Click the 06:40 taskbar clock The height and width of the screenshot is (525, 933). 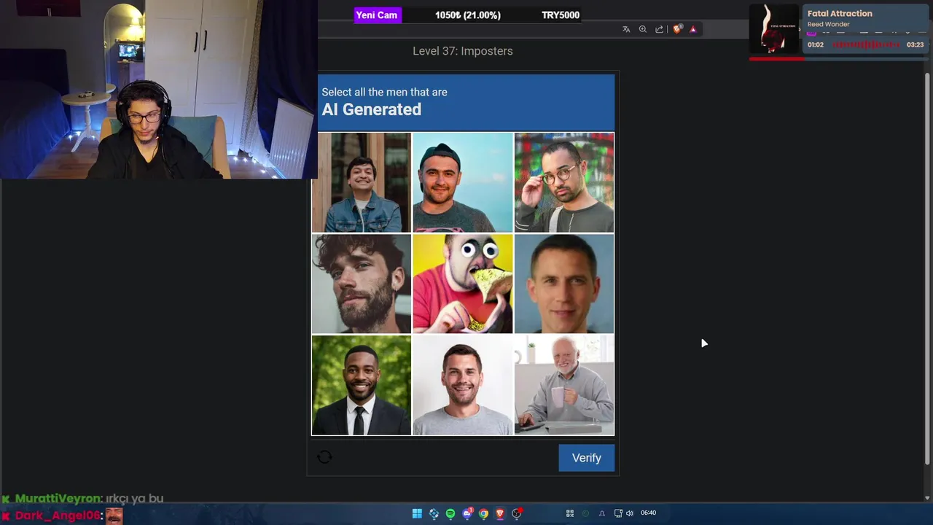pos(648,513)
